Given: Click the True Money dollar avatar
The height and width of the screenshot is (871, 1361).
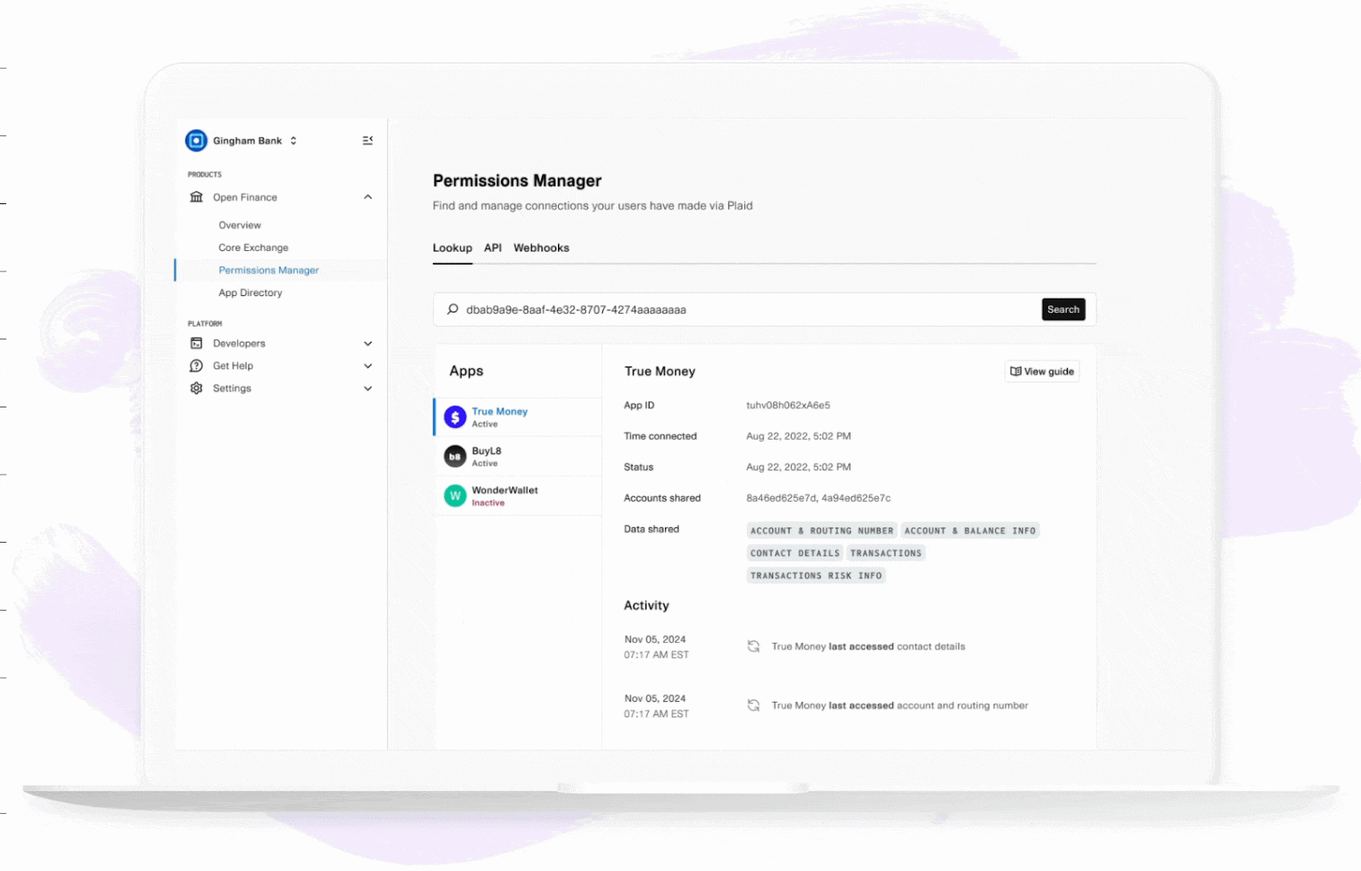Looking at the screenshot, I should [455, 417].
